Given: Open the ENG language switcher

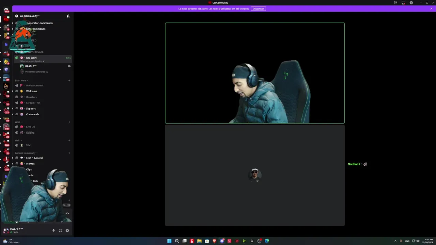Looking at the screenshot, I should (407, 241).
